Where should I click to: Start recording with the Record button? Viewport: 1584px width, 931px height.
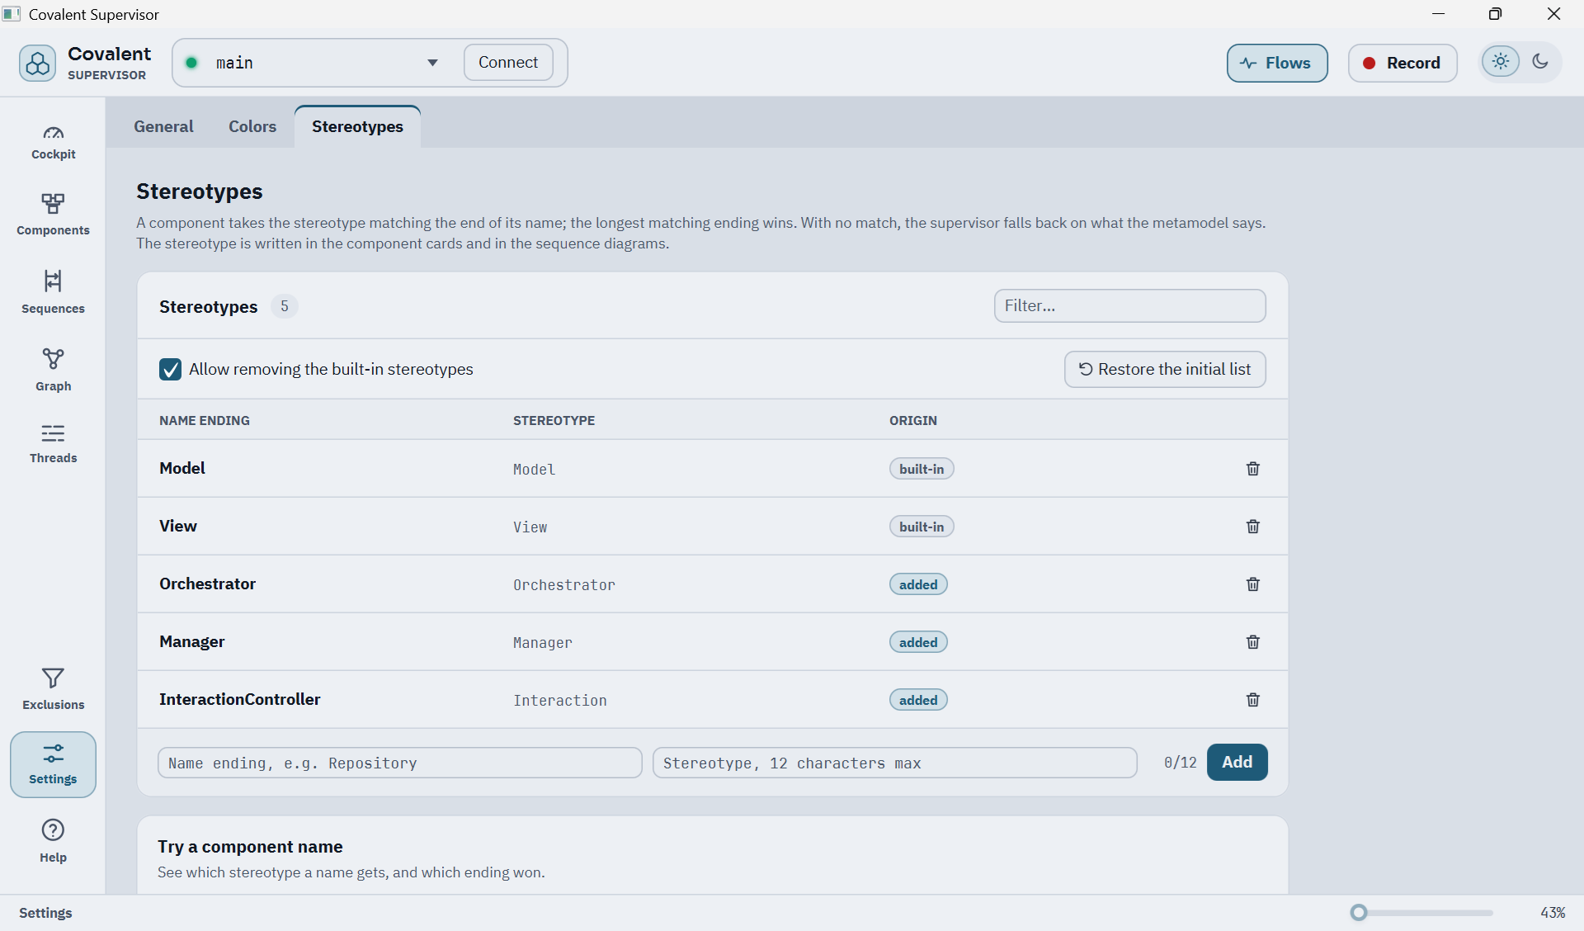point(1402,63)
